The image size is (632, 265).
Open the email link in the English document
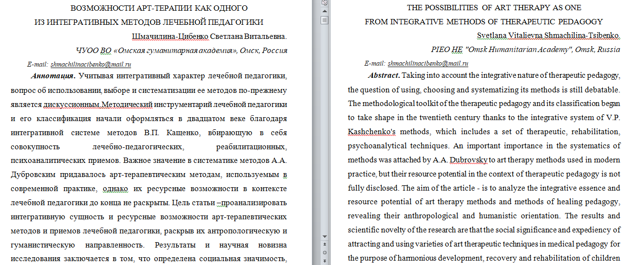point(428,63)
